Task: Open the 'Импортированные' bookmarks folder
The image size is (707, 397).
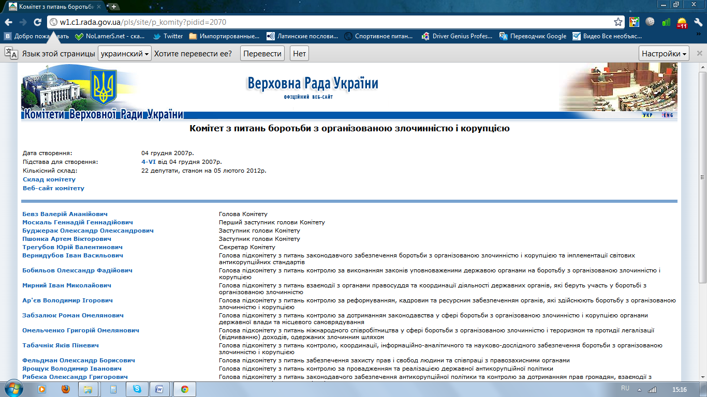Action: pos(224,36)
